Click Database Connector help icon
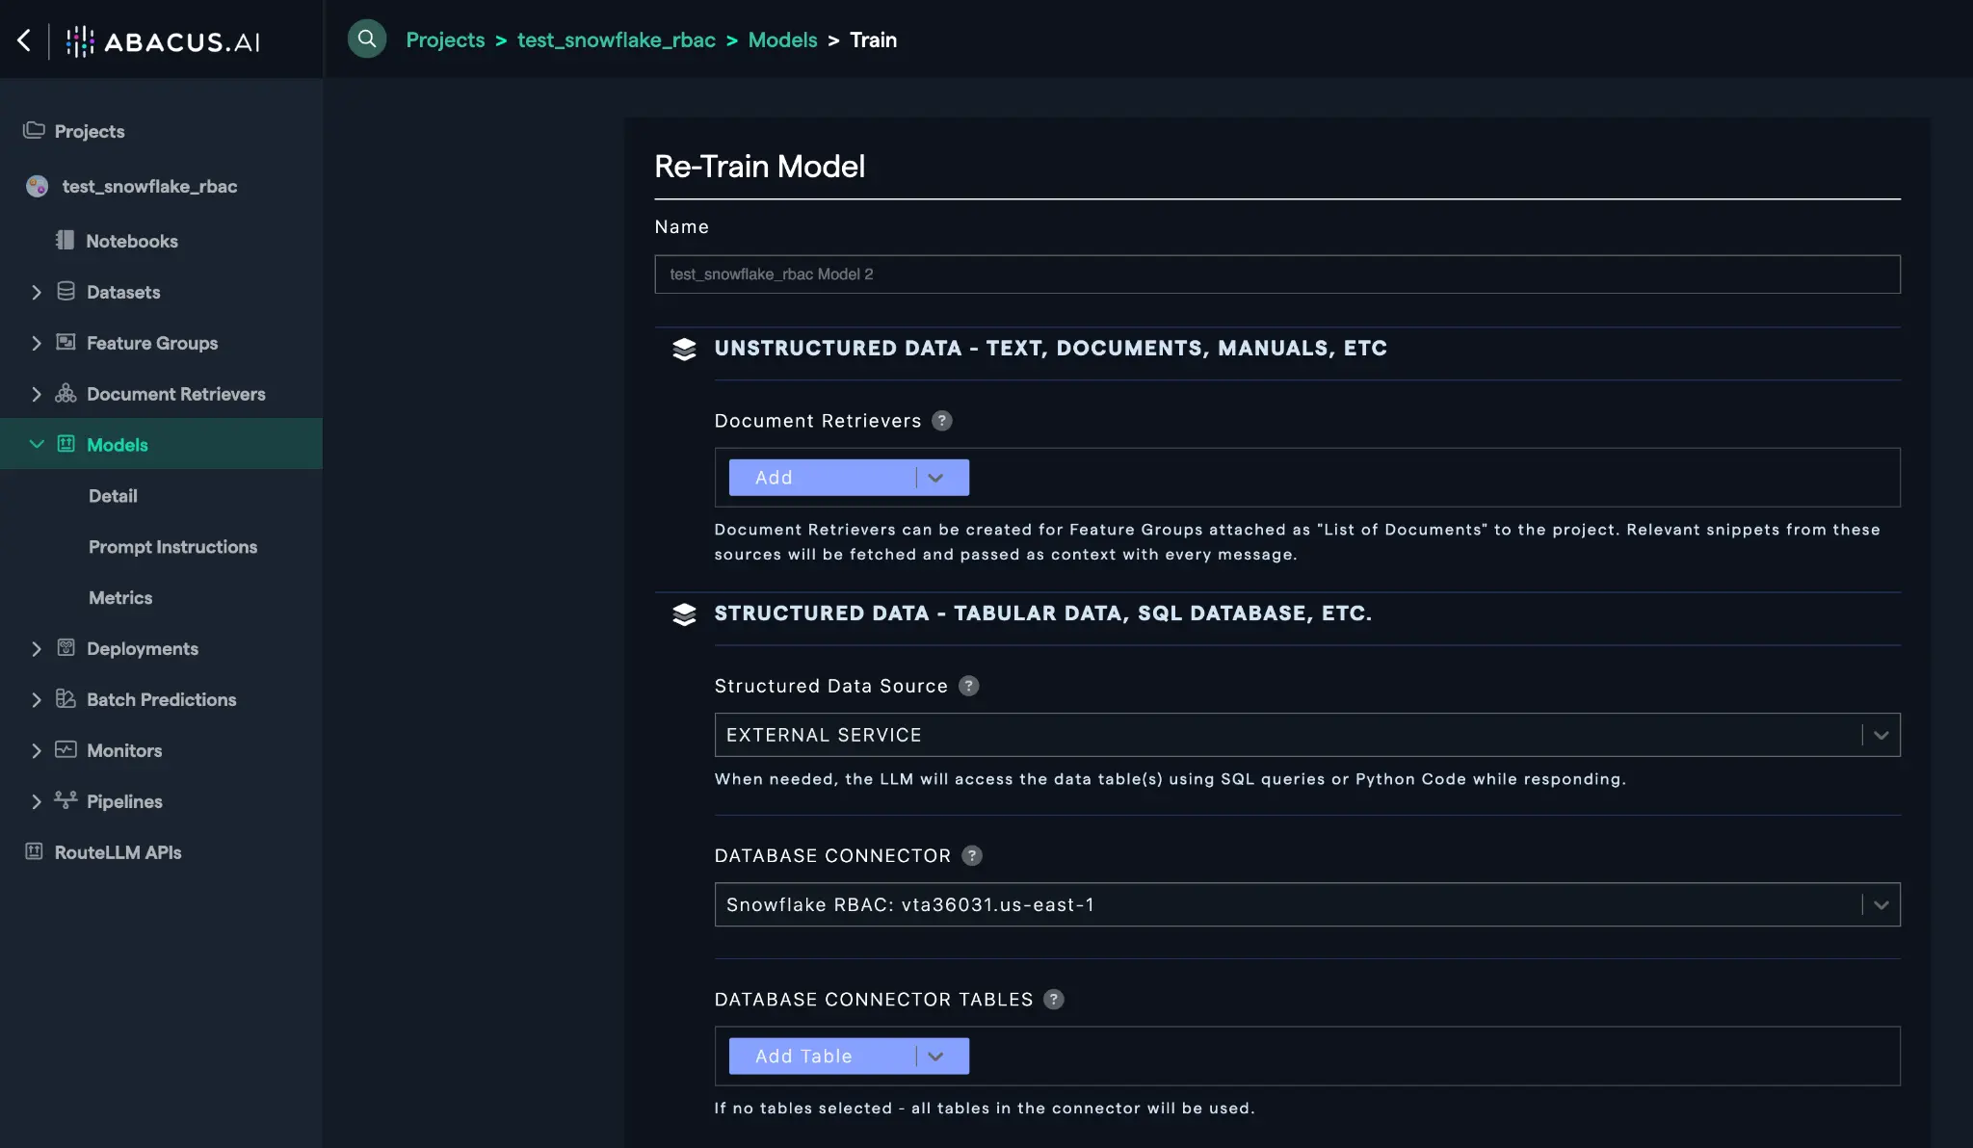This screenshot has height=1148, width=1973. coord(972,855)
